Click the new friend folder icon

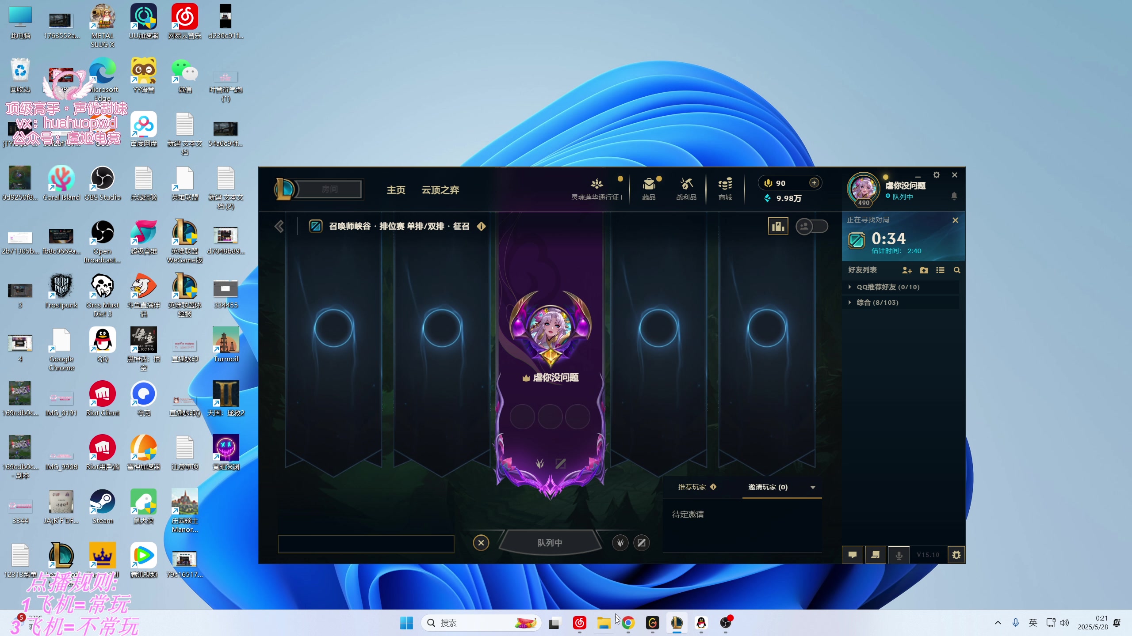924,270
